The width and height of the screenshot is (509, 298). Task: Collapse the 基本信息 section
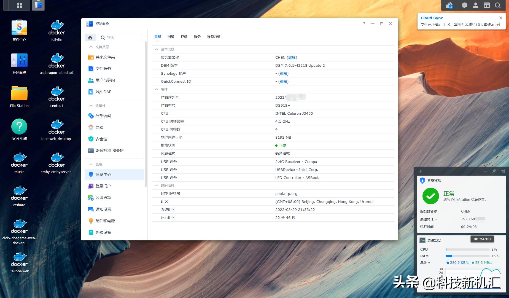156,49
